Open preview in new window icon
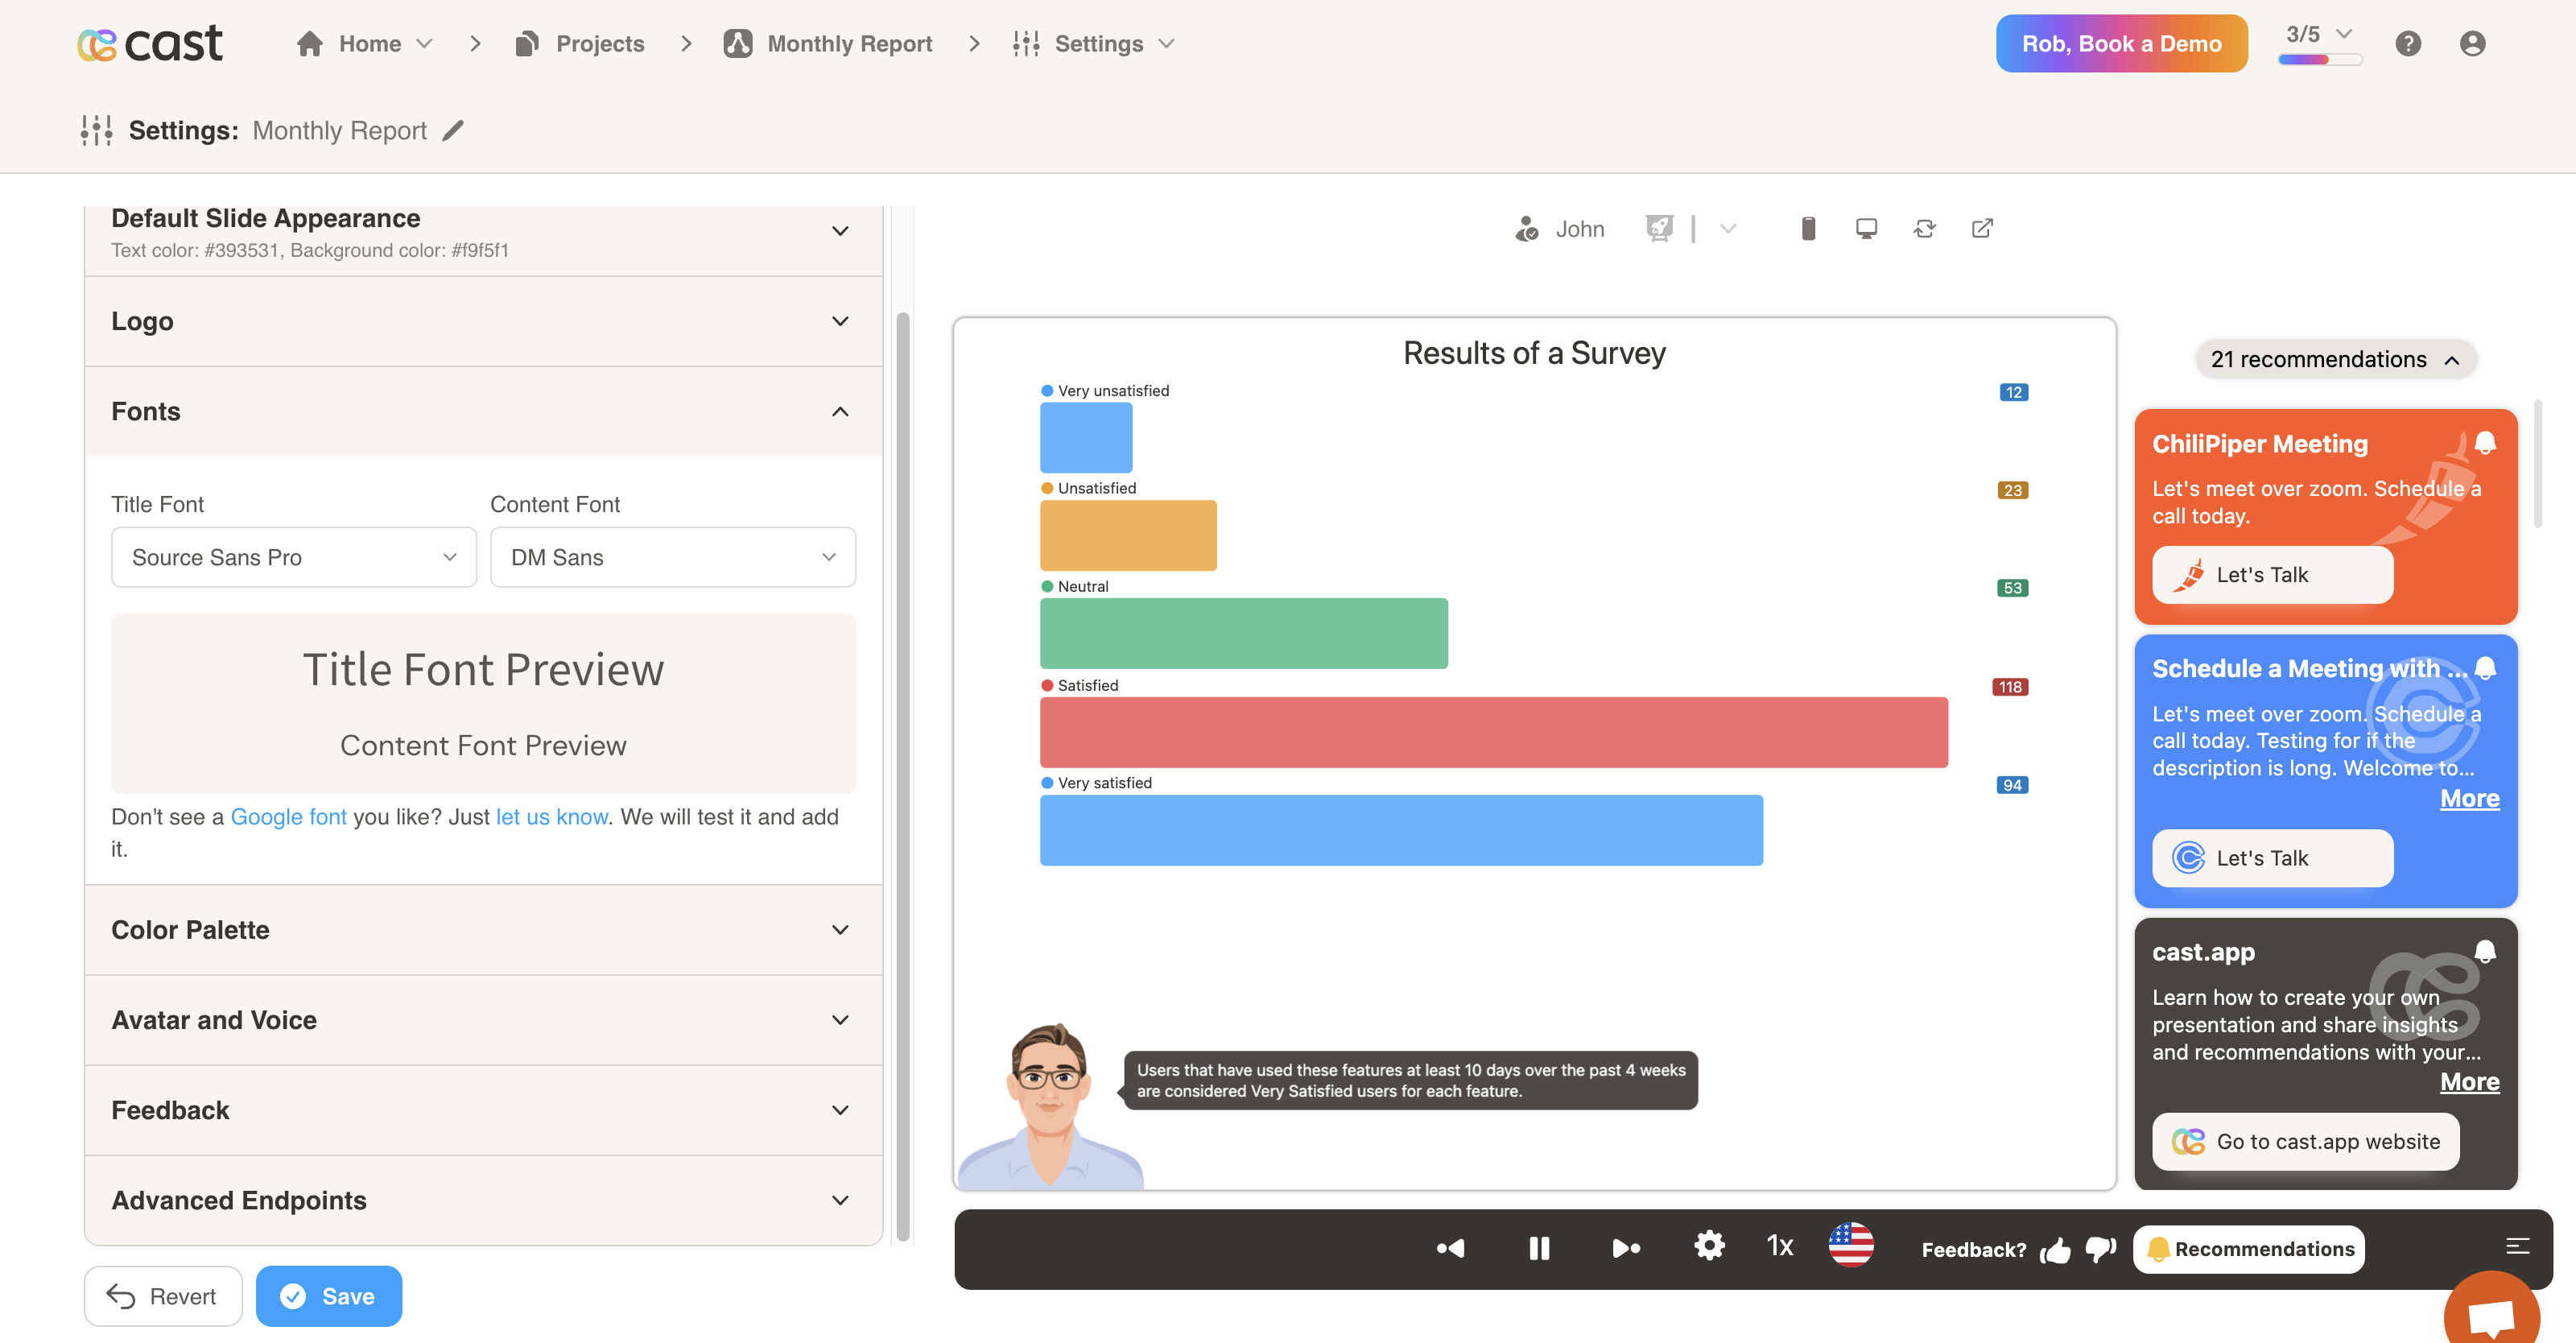The width and height of the screenshot is (2576, 1343). point(1982,228)
